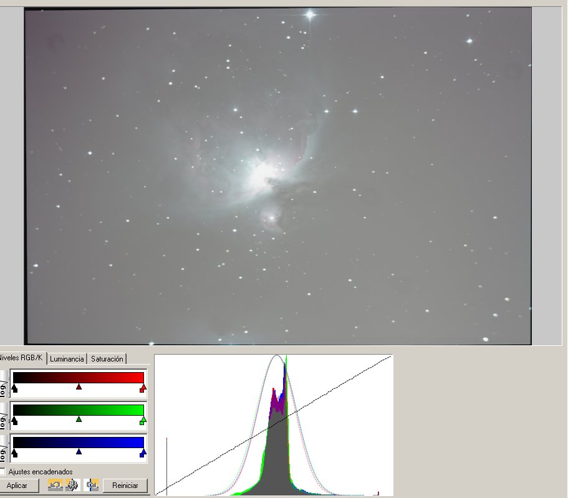Select the blue channel midtone handle

[79, 452]
